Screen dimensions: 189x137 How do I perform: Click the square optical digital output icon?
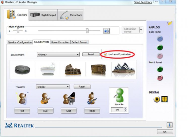(x=164, y=99)
